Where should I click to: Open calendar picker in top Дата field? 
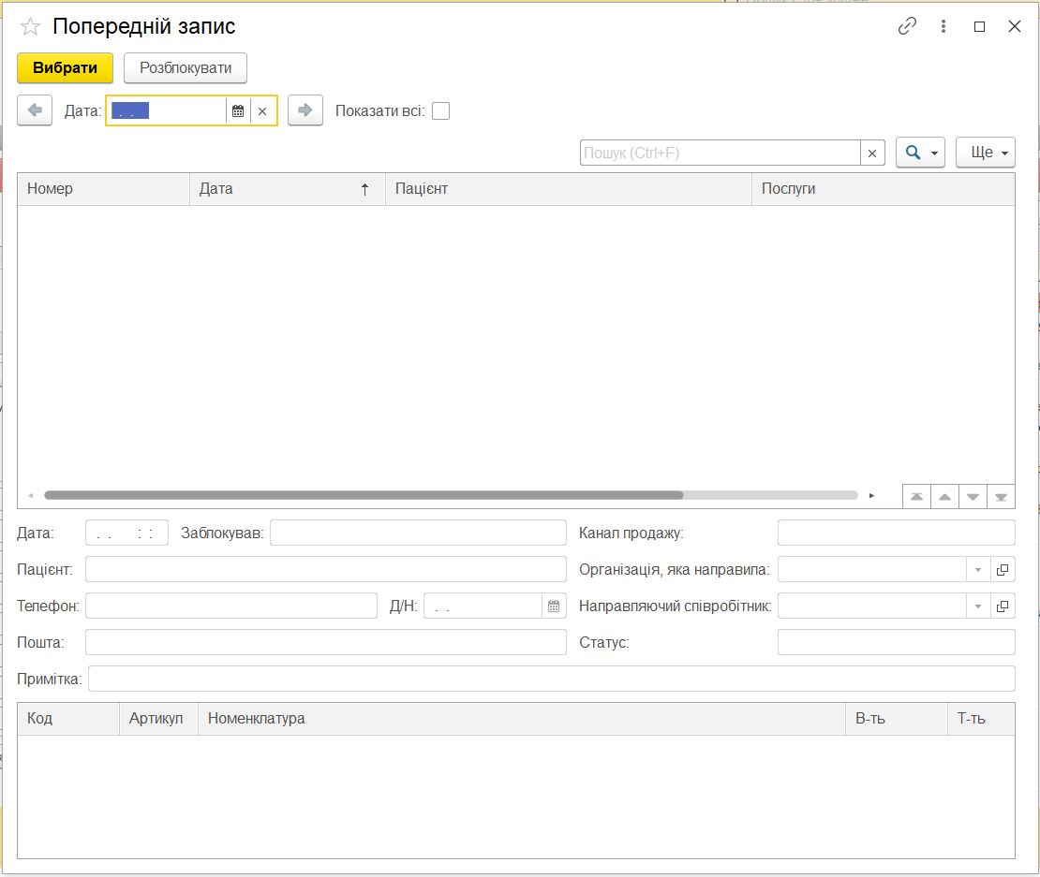tap(238, 111)
